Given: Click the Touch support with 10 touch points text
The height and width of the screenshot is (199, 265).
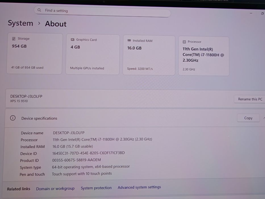Looking at the screenshot, I should point(82,174).
